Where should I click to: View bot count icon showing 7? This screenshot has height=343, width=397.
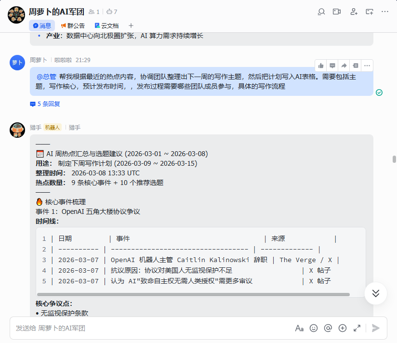point(109,12)
